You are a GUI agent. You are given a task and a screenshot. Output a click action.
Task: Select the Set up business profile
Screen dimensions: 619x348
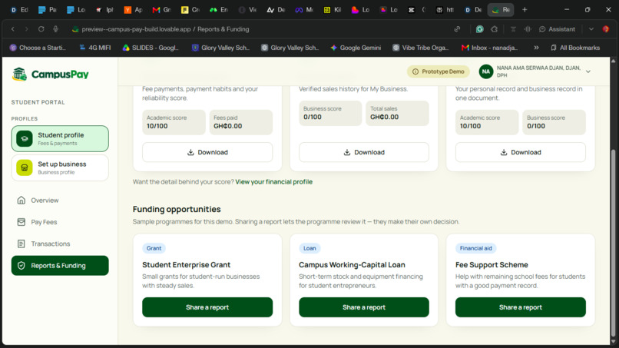tap(60, 167)
